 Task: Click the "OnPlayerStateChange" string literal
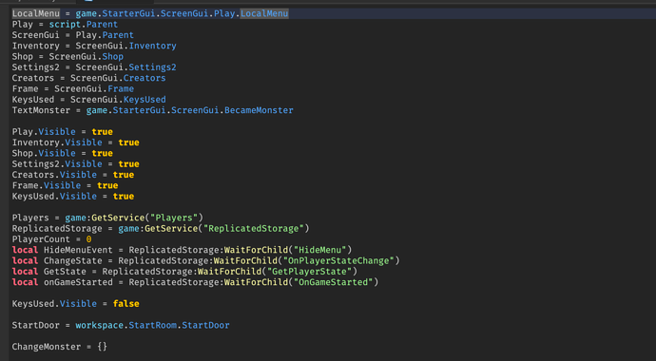[x=338, y=260]
